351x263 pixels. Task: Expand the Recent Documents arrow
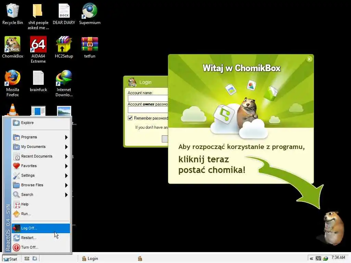[x=66, y=156]
